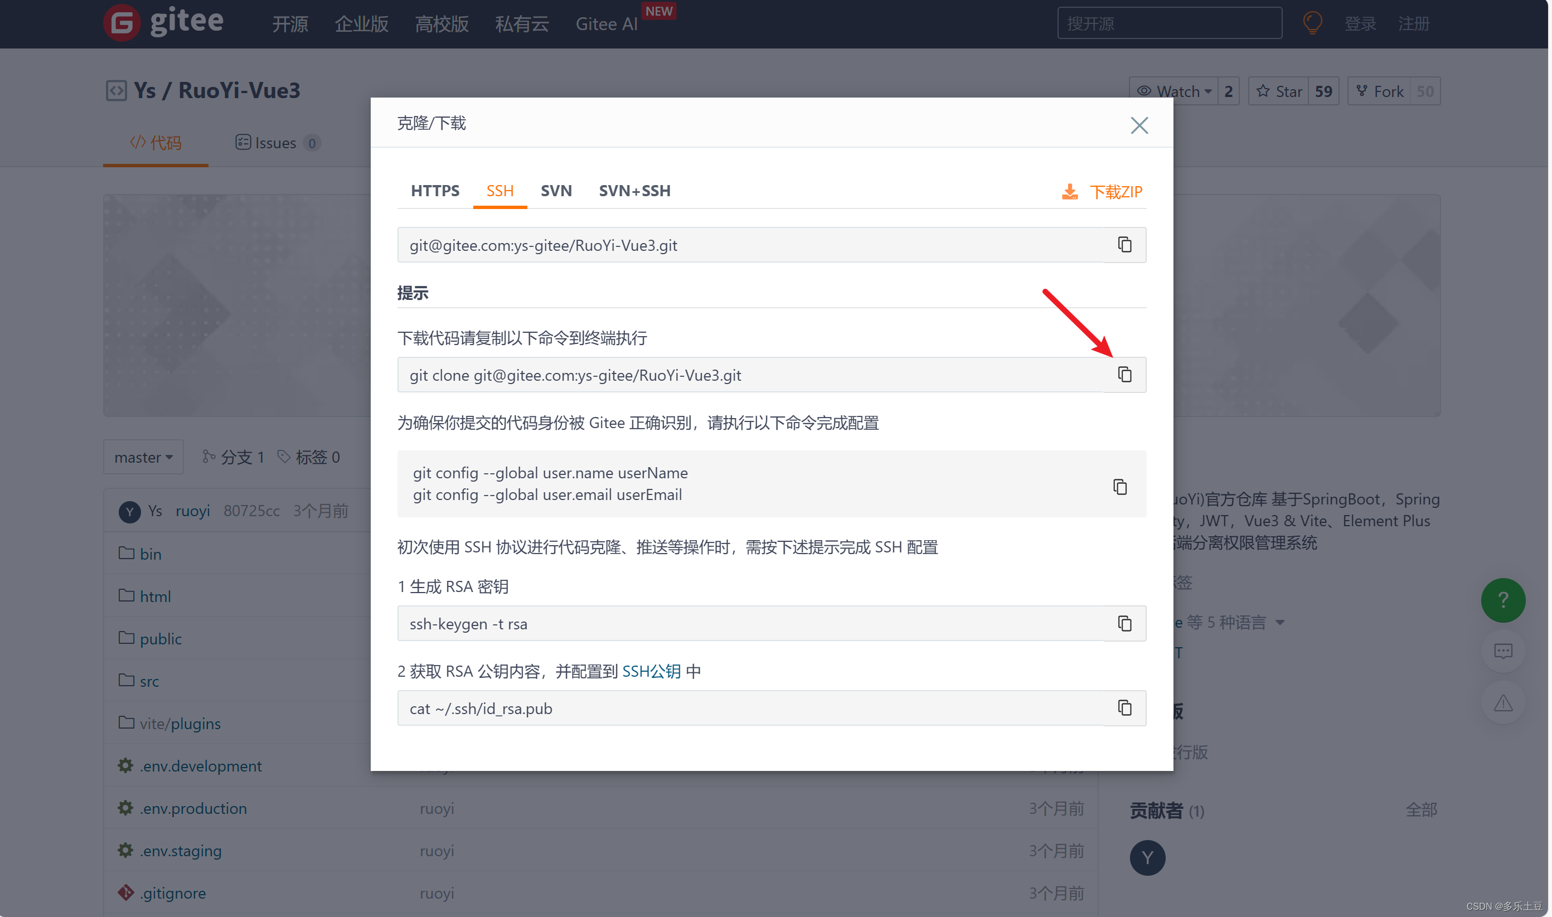Close the clone/download dialog

click(1139, 125)
